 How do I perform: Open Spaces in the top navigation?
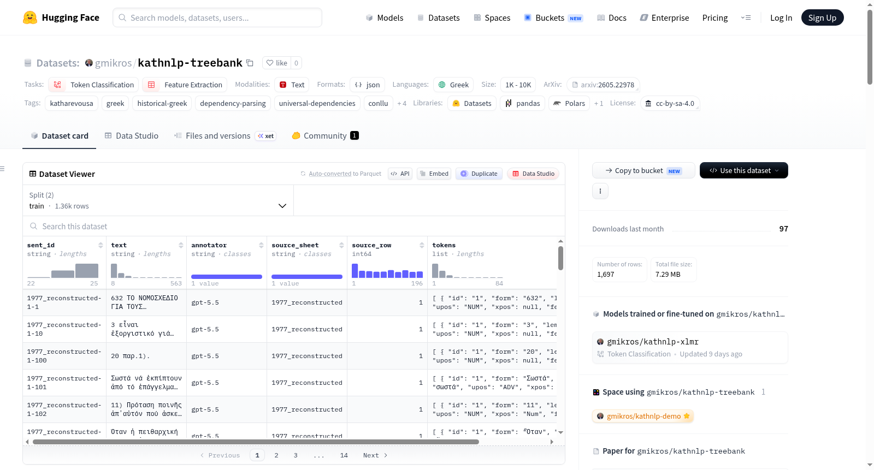point(492,17)
